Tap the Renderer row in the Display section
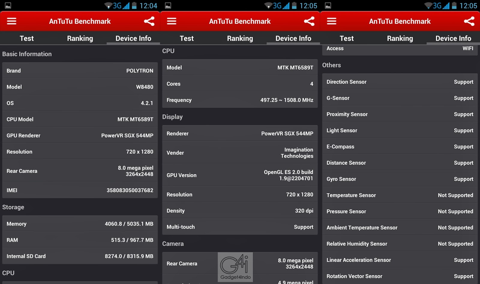 240,134
